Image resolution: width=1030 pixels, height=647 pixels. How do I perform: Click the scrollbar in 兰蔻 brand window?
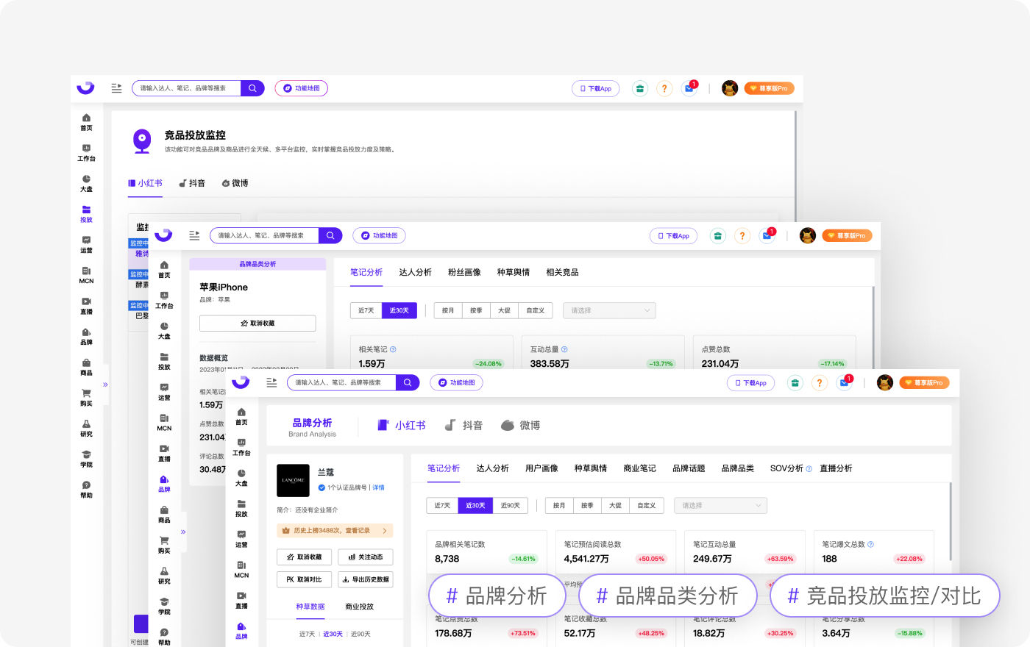pyautogui.click(x=951, y=522)
